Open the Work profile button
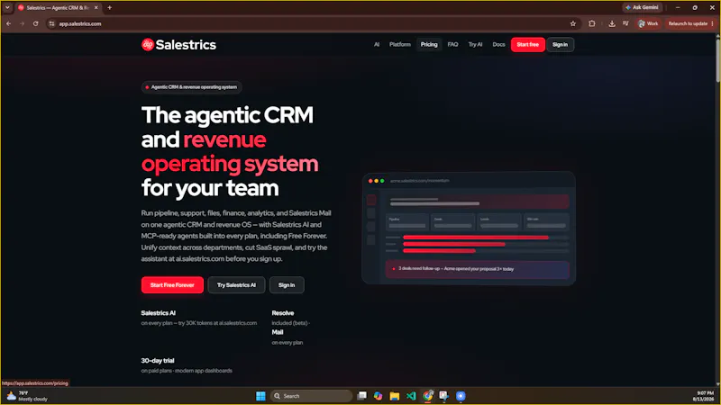 click(x=648, y=23)
